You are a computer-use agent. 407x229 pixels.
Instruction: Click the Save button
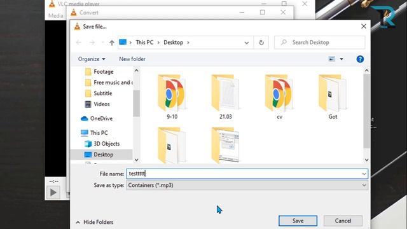[298, 221]
